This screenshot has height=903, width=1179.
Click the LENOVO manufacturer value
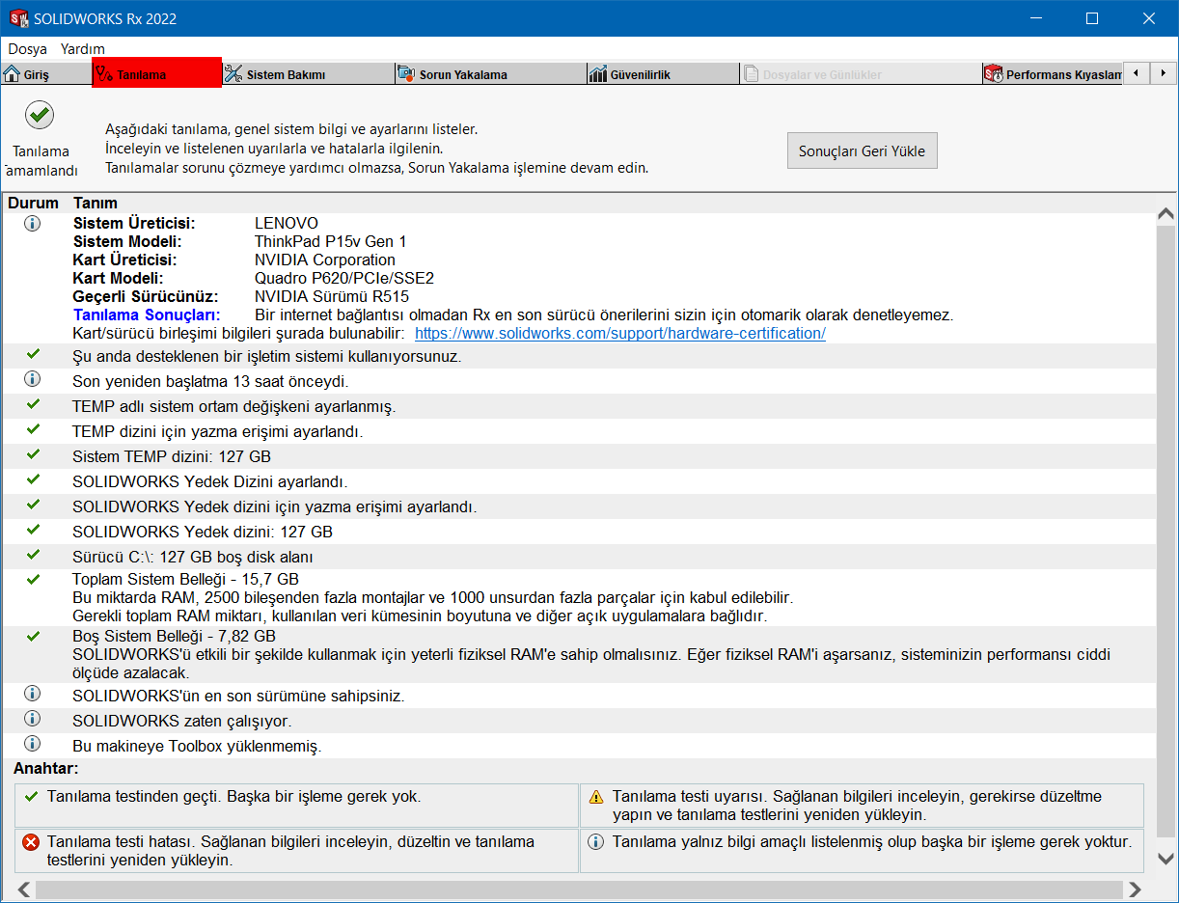click(287, 224)
